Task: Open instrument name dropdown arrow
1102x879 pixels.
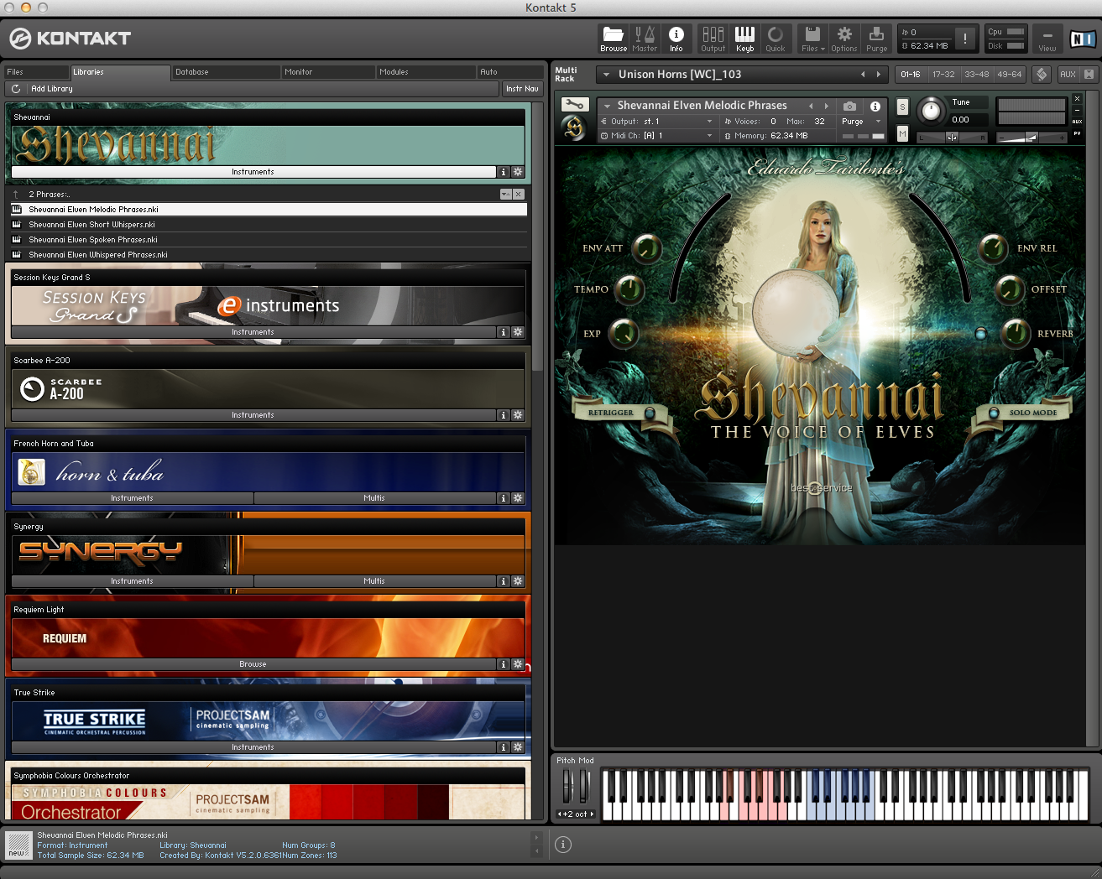Action: (607, 107)
